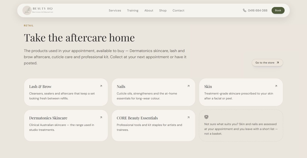Click the 'Services & Education' tagline under the logo
307x158 pixels.
[x=43, y=12]
